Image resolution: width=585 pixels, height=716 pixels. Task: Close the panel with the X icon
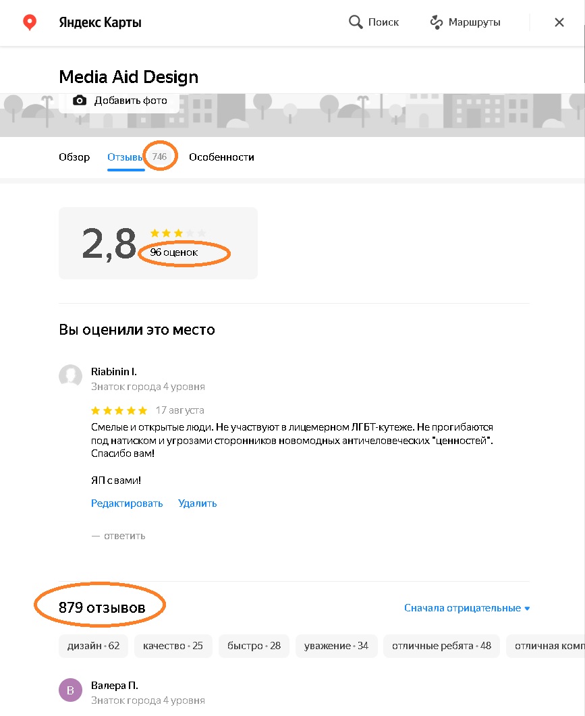point(559,22)
